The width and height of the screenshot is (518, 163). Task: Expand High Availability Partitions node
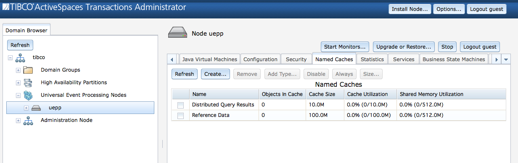(18, 83)
